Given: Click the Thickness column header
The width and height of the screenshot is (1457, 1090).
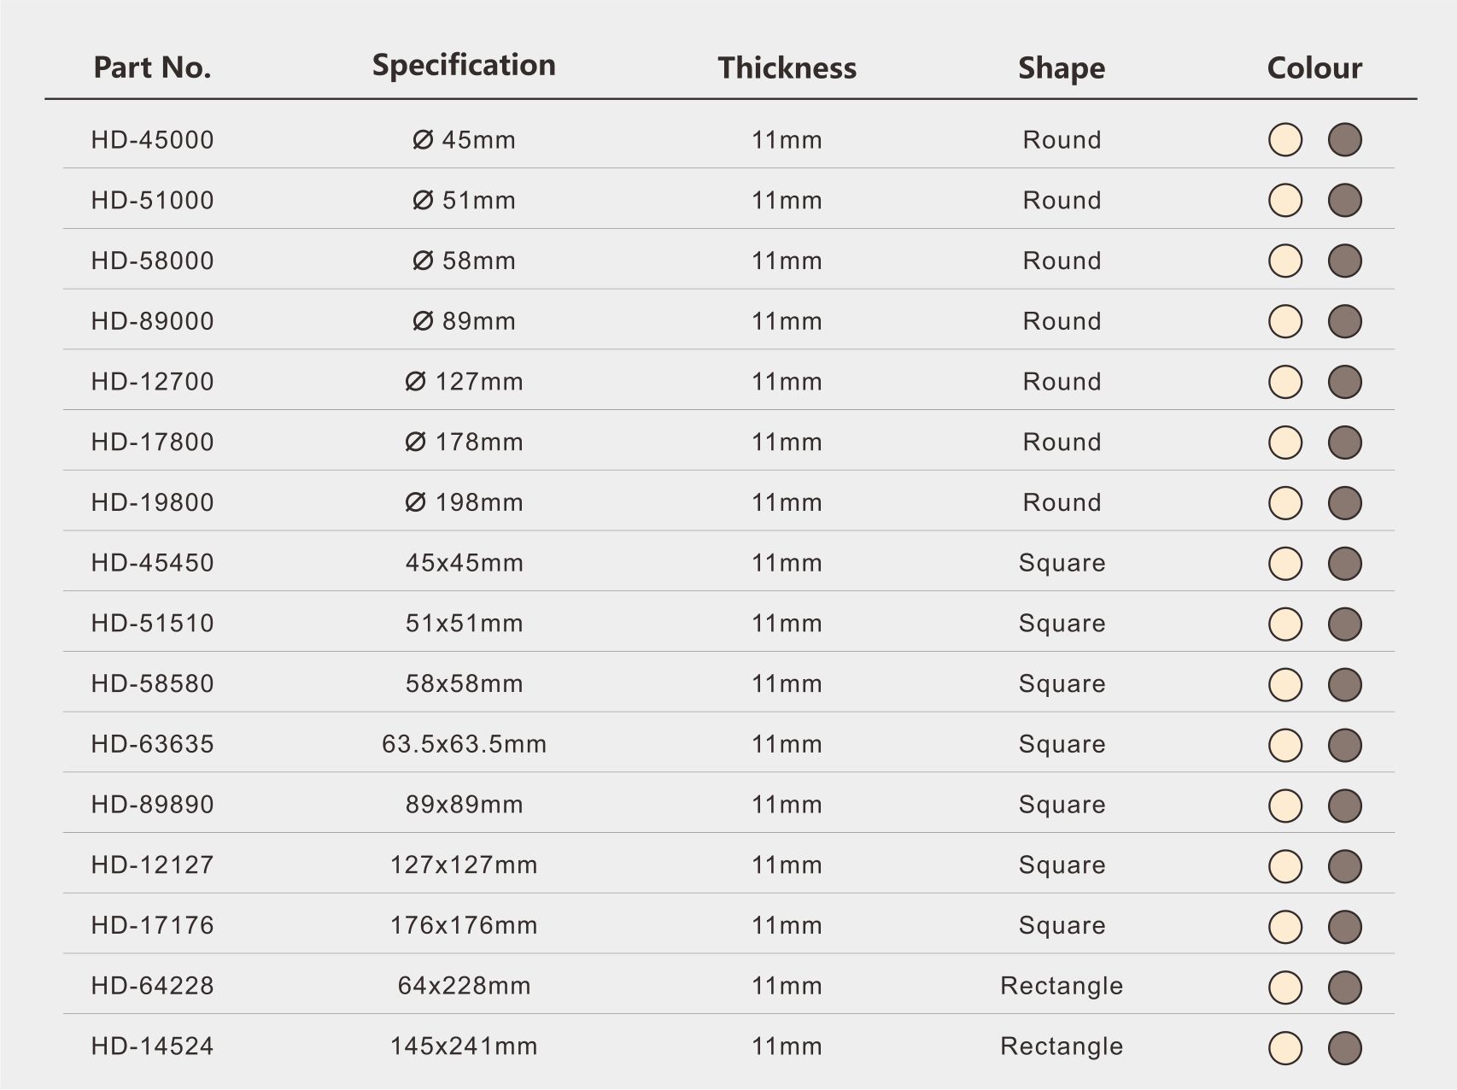Looking at the screenshot, I should pyautogui.click(x=787, y=67).
